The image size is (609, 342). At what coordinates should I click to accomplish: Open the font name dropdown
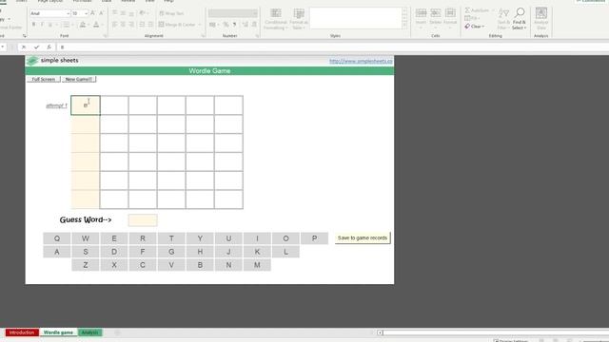pos(68,13)
